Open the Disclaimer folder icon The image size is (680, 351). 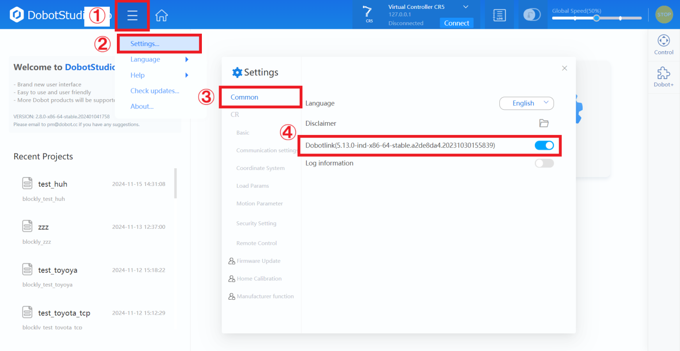(x=544, y=123)
